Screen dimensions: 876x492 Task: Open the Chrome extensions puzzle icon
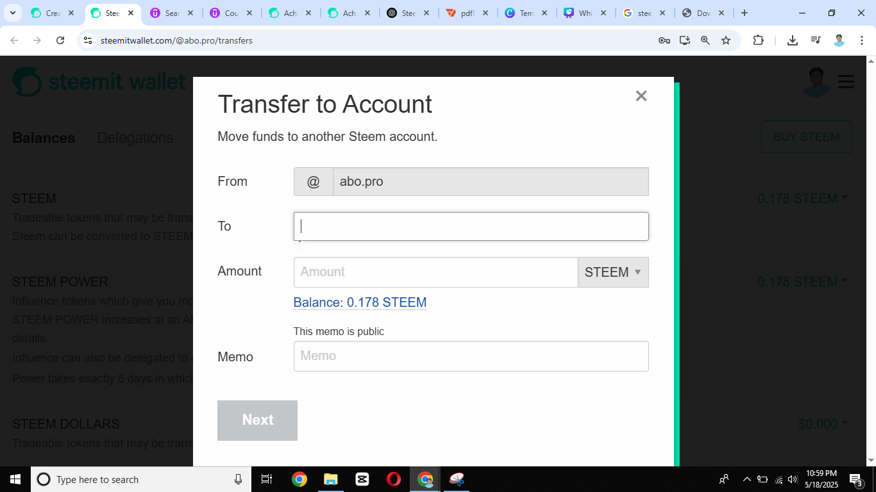[758, 40]
